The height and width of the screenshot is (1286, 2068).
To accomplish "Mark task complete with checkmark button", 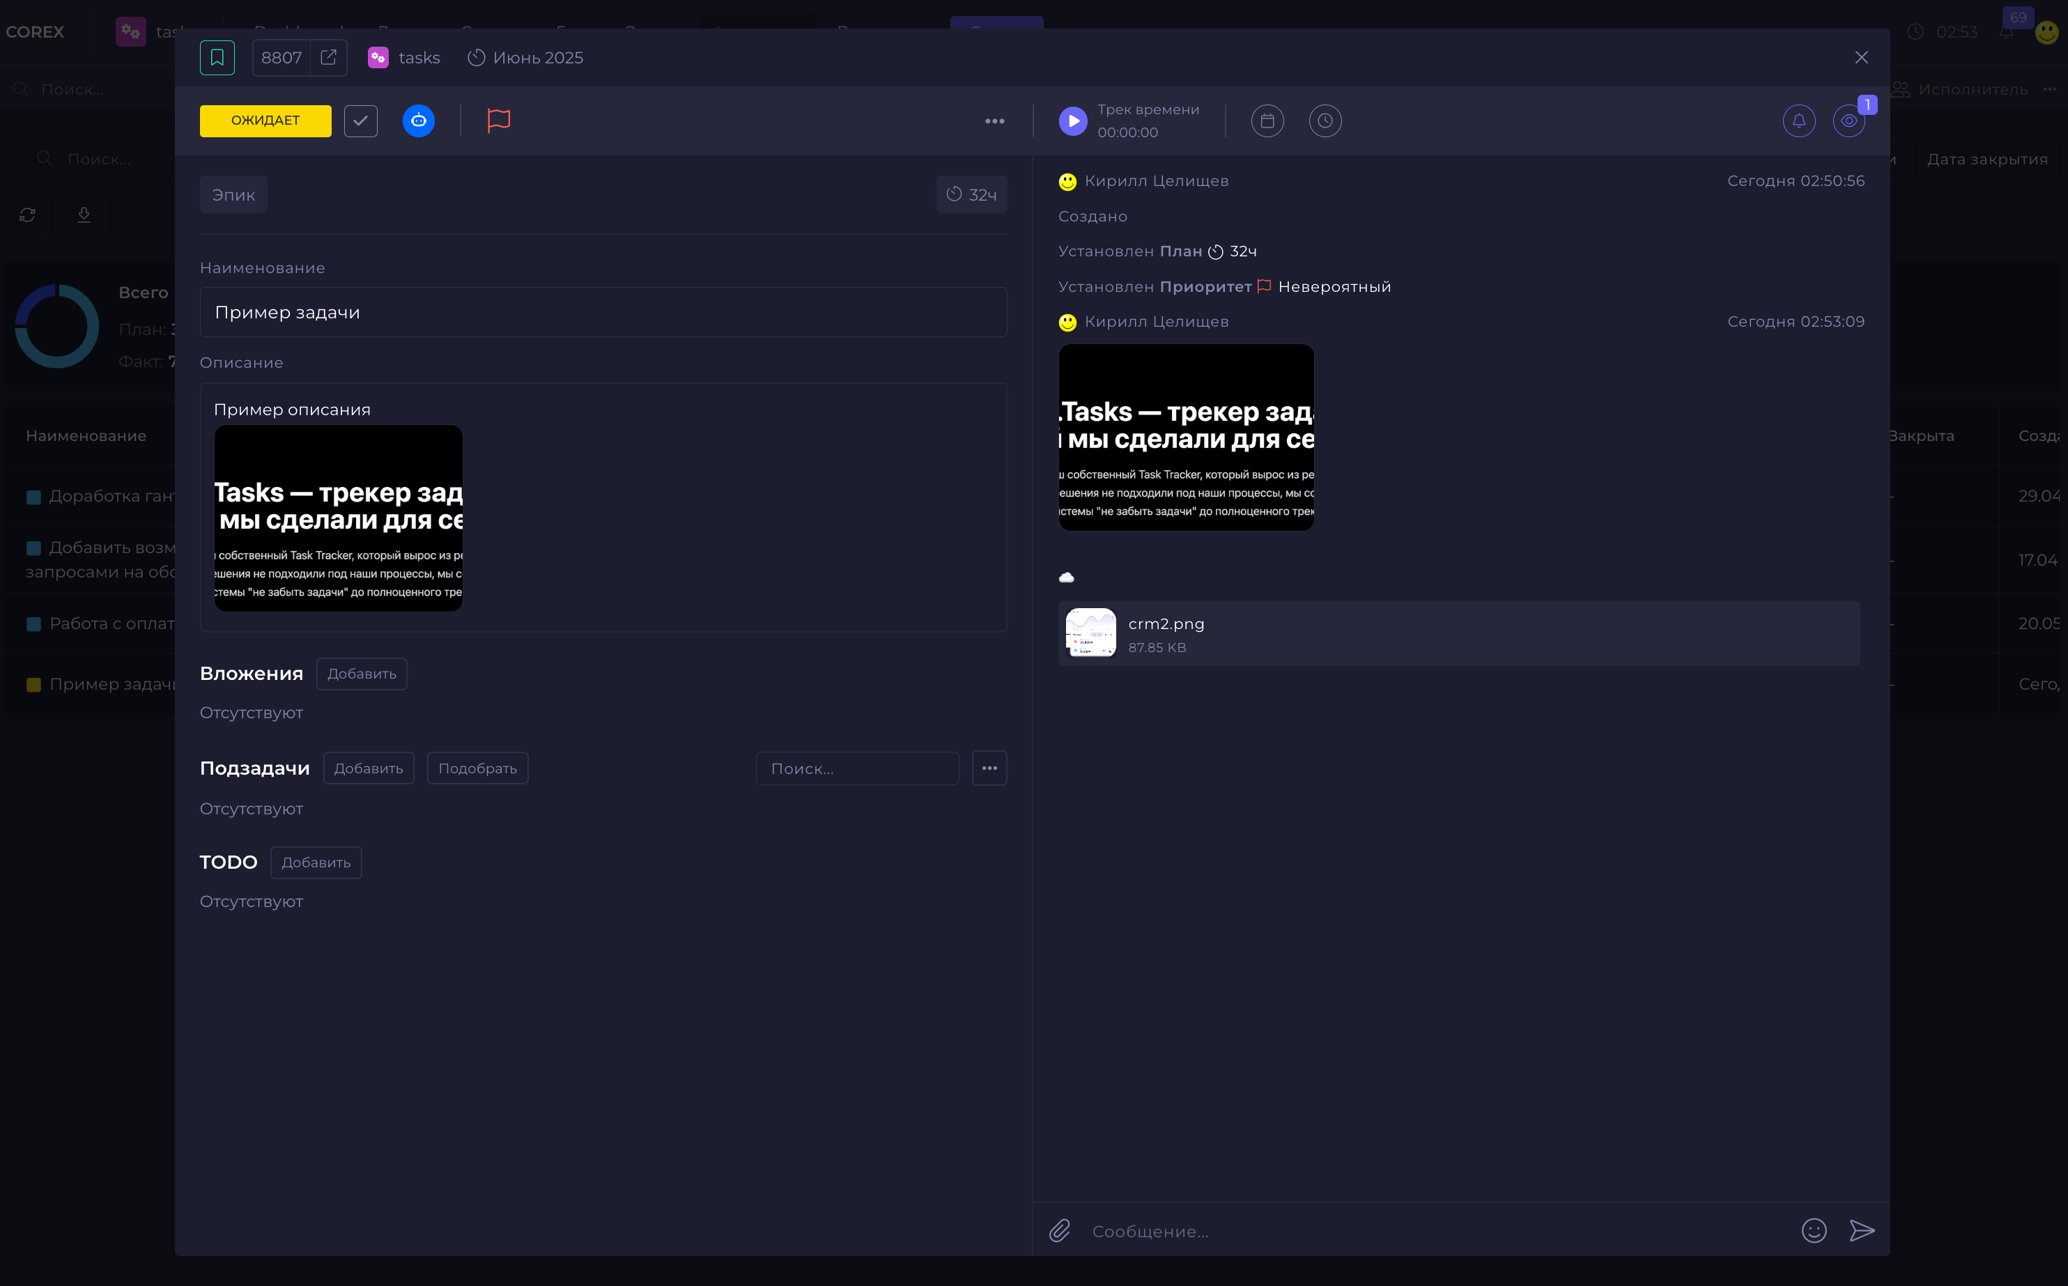I will pyautogui.click(x=361, y=121).
